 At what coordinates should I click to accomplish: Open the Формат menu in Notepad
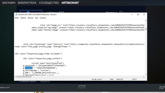click(x=30, y=18)
